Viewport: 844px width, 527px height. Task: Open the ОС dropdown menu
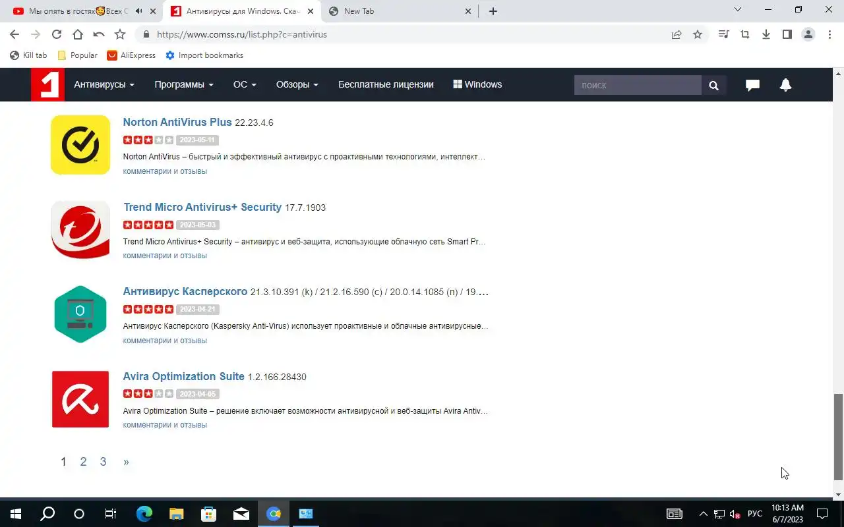point(245,84)
